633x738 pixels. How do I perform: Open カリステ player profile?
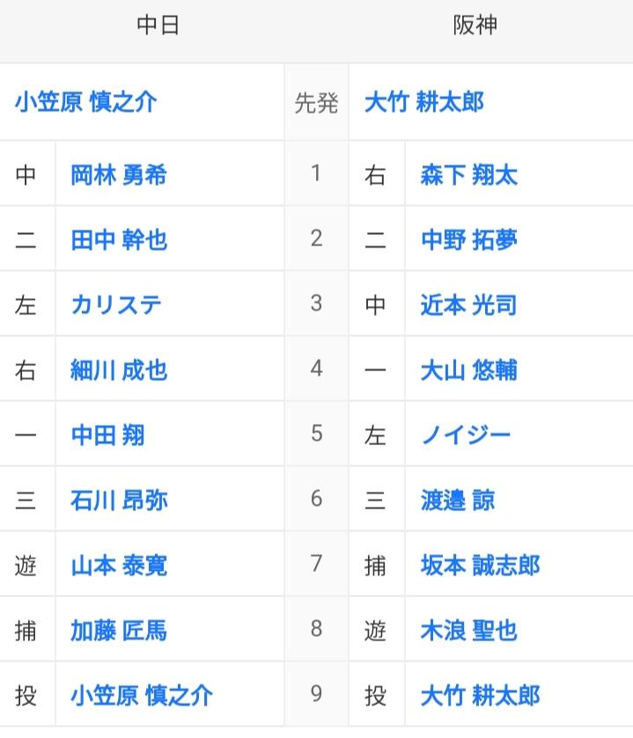pos(116,305)
